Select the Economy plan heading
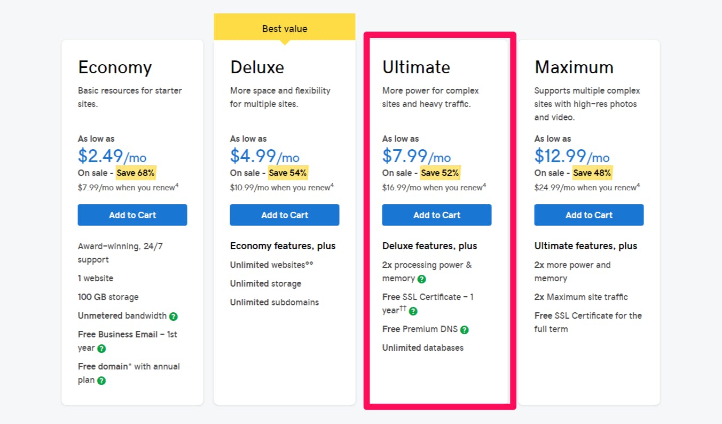 click(115, 67)
